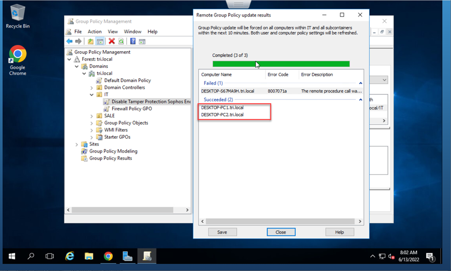Open the View menu
Viewport: 451px width, 271px height.
pos(113,31)
